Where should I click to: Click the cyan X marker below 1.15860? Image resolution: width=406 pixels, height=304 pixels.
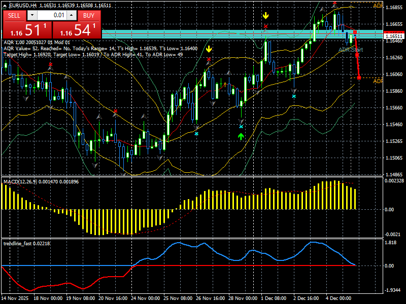pos(294,96)
